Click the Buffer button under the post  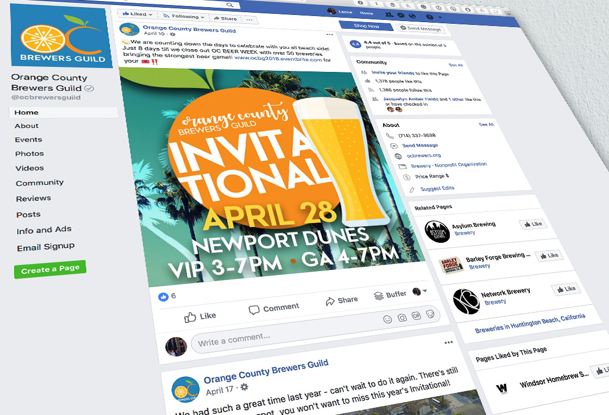click(x=390, y=295)
